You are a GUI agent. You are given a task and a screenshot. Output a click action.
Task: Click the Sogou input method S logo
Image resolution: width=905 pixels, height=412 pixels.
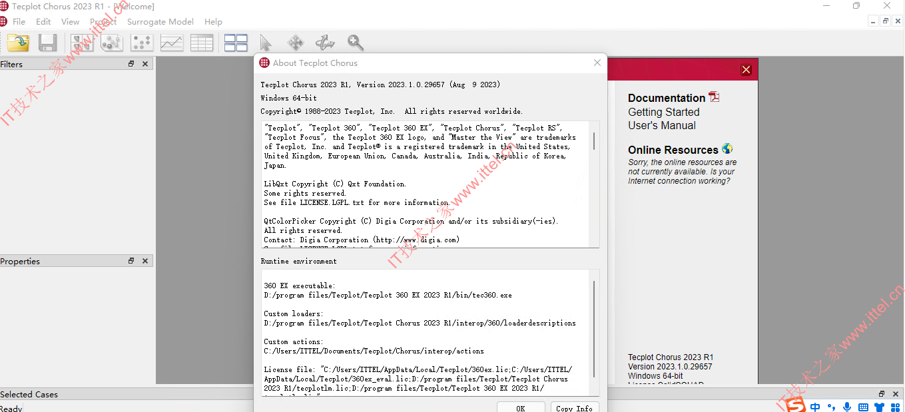794,405
